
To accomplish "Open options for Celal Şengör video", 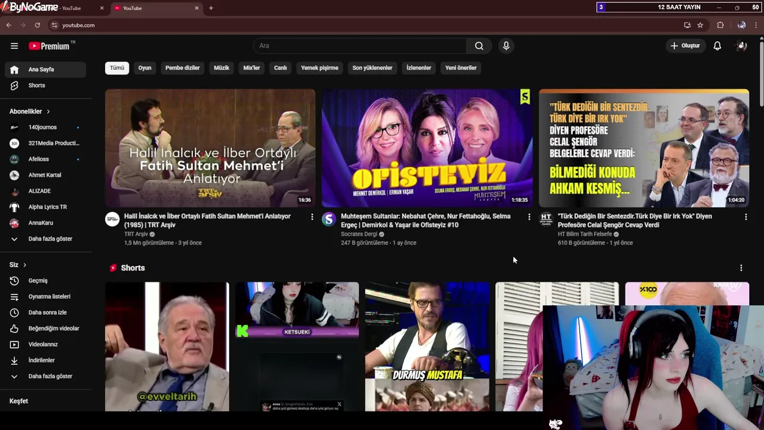I will pyautogui.click(x=745, y=217).
